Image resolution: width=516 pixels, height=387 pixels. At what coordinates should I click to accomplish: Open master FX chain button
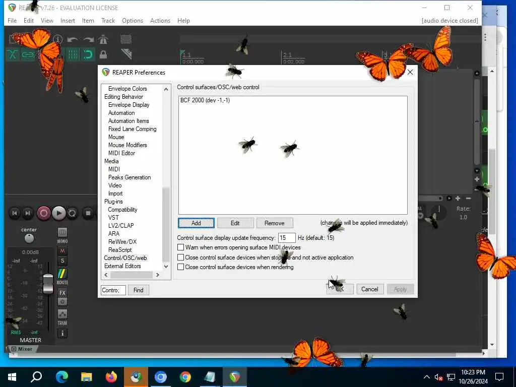tap(62, 293)
